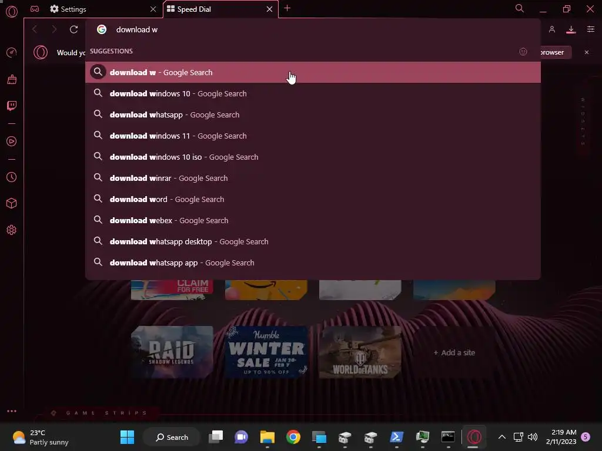The width and height of the screenshot is (602, 451).
Task: Open the Humble Winter Sale tile
Action: (266, 352)
